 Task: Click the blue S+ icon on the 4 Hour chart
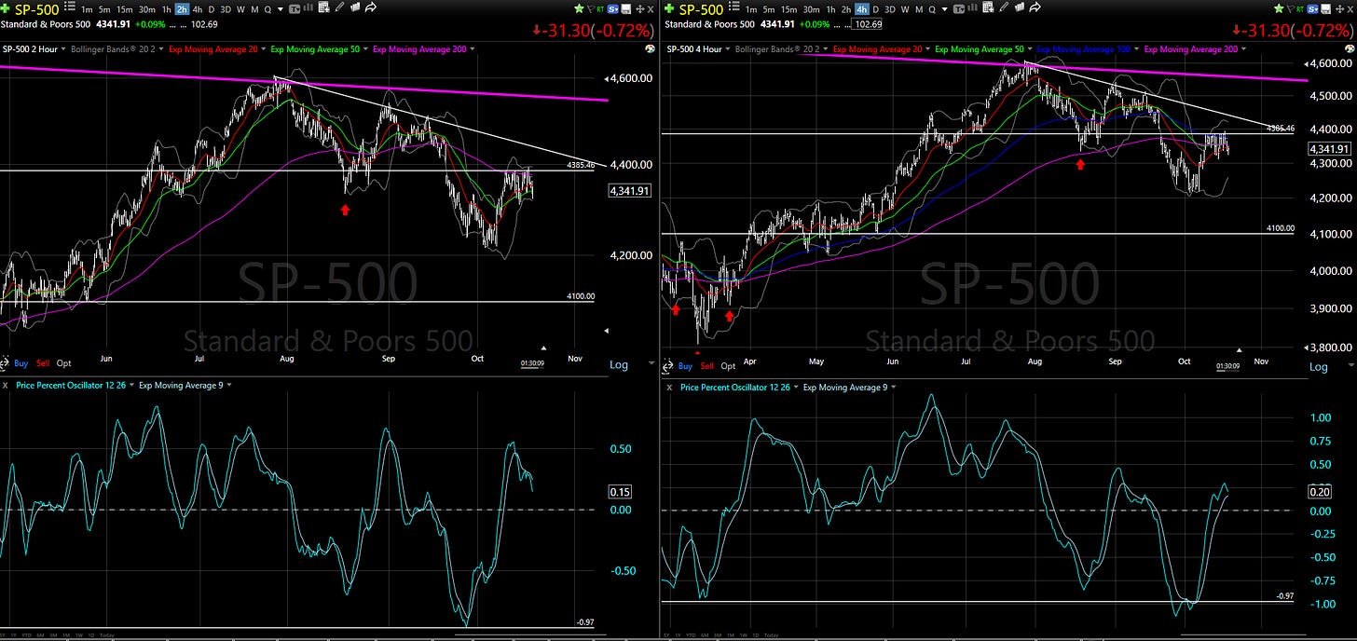click(1311, 9)
